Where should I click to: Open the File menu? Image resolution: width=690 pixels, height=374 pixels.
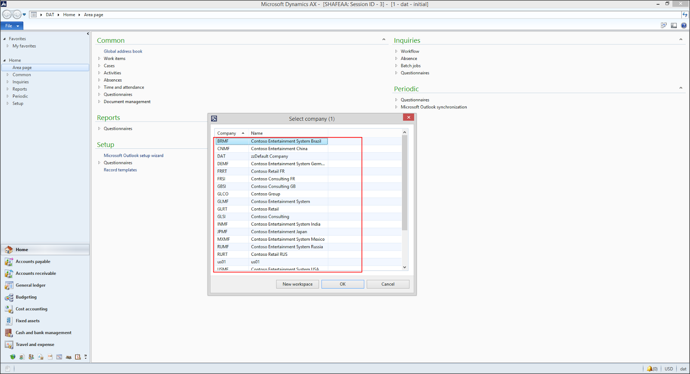coord(12,26)
